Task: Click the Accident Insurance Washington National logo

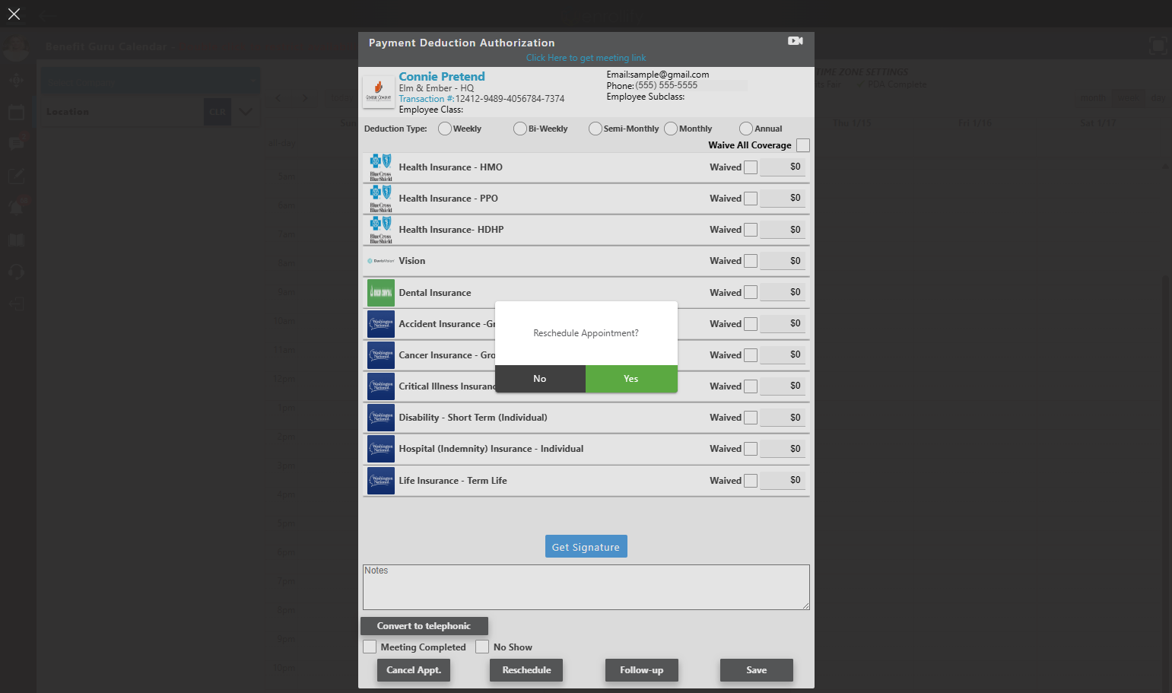Action: click(380, 324)
